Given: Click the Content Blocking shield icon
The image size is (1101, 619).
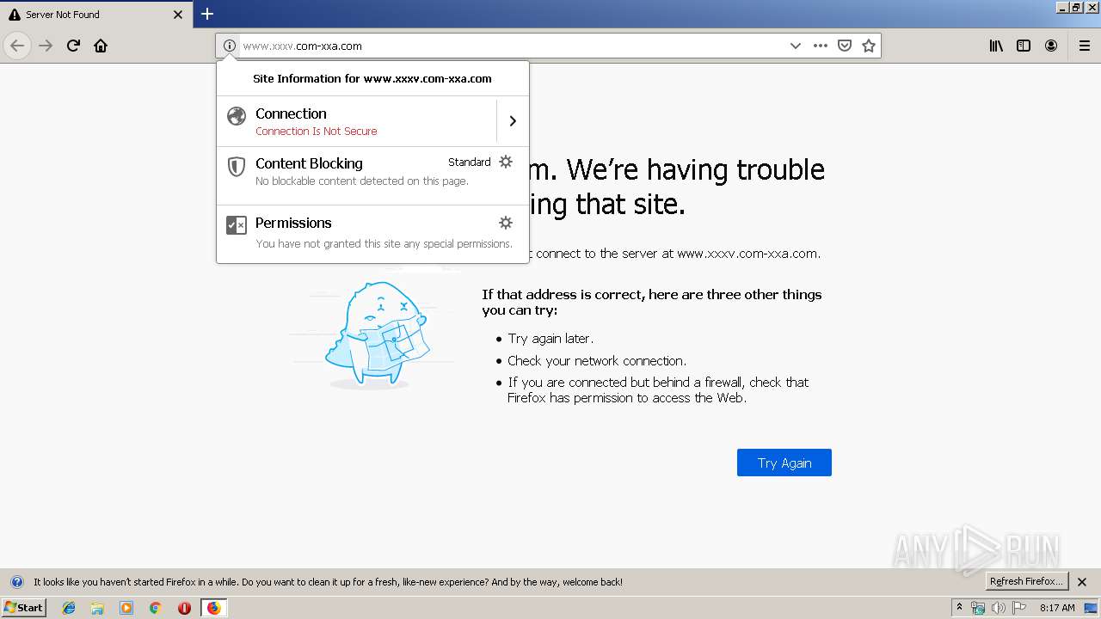Looking at the screenshot, I should click(x=237, y=166).
